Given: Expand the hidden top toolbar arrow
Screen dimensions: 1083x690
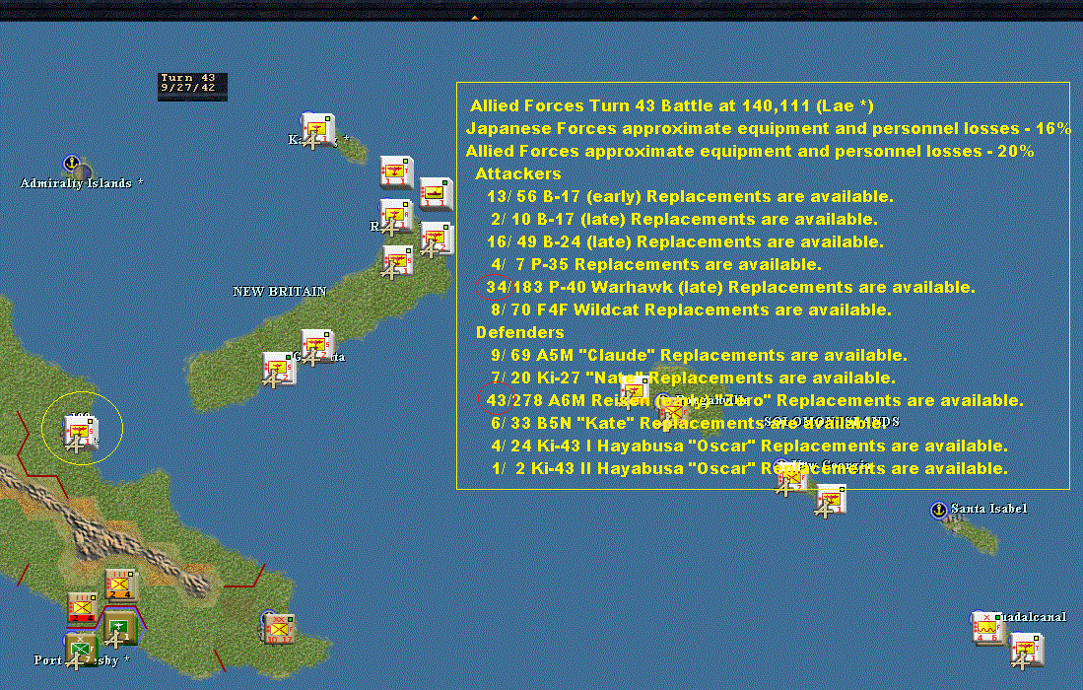Looking at the screenshot, I should [475, 18].
